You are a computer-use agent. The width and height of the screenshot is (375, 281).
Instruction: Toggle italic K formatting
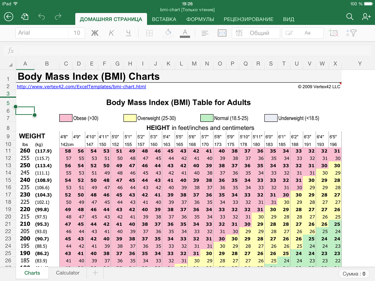(111, 33)
